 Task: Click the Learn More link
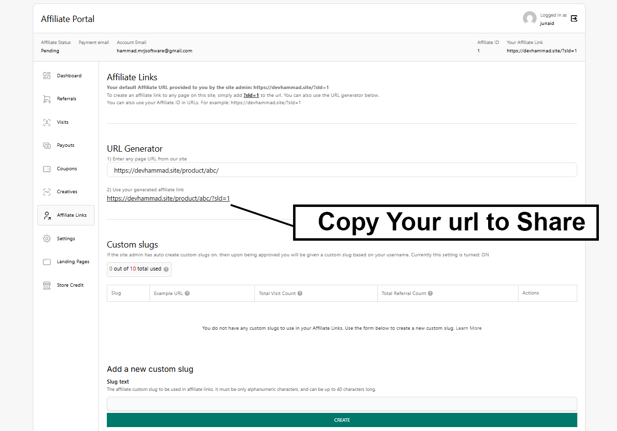469,328
